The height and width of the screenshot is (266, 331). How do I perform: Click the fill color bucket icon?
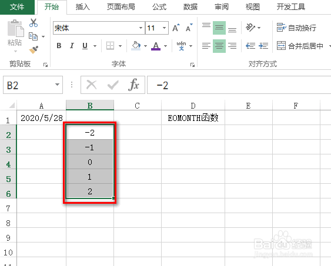[x=136, y=46]
